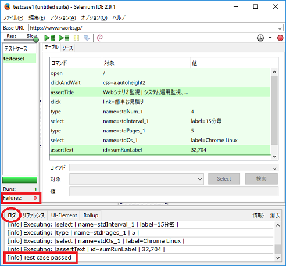Collapse test case pane splitter handle
This screenshot has width=286, height=266.
(x=40, y=123)
